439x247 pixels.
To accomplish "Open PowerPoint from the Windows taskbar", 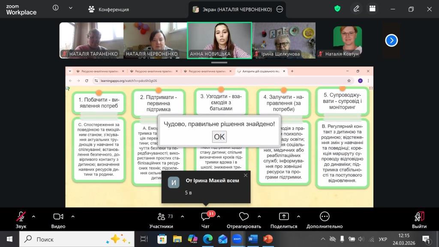I will click(x=268, y=238).
